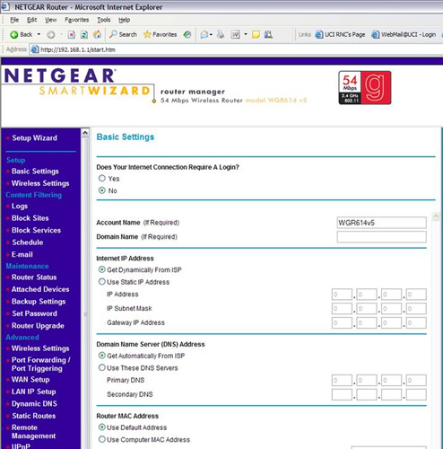The image size is (443, 449).
Task: Open WAN Setup in sidebar
Action: [30, 380]
